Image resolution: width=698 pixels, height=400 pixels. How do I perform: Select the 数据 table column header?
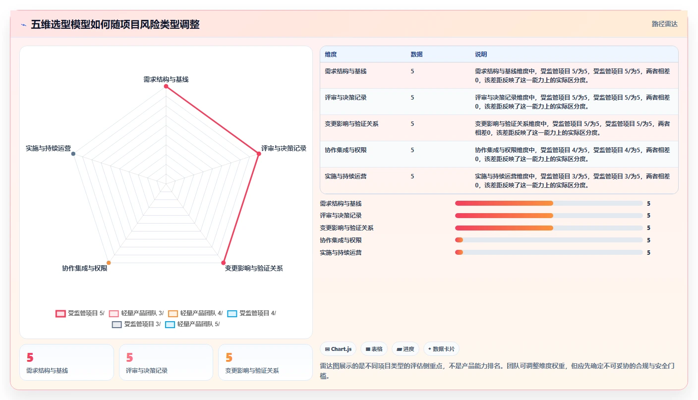416,55
